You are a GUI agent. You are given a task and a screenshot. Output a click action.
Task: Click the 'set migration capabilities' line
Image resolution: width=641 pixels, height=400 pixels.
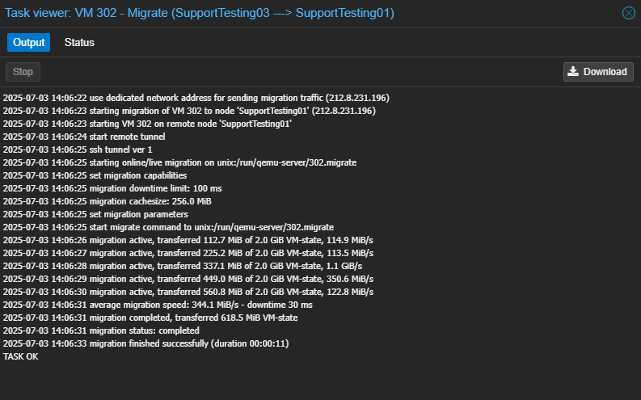pos(95,175)
